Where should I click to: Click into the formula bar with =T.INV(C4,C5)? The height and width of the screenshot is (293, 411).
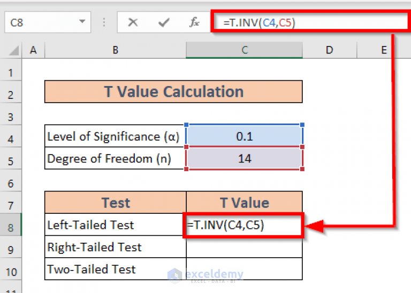point(310,22)
